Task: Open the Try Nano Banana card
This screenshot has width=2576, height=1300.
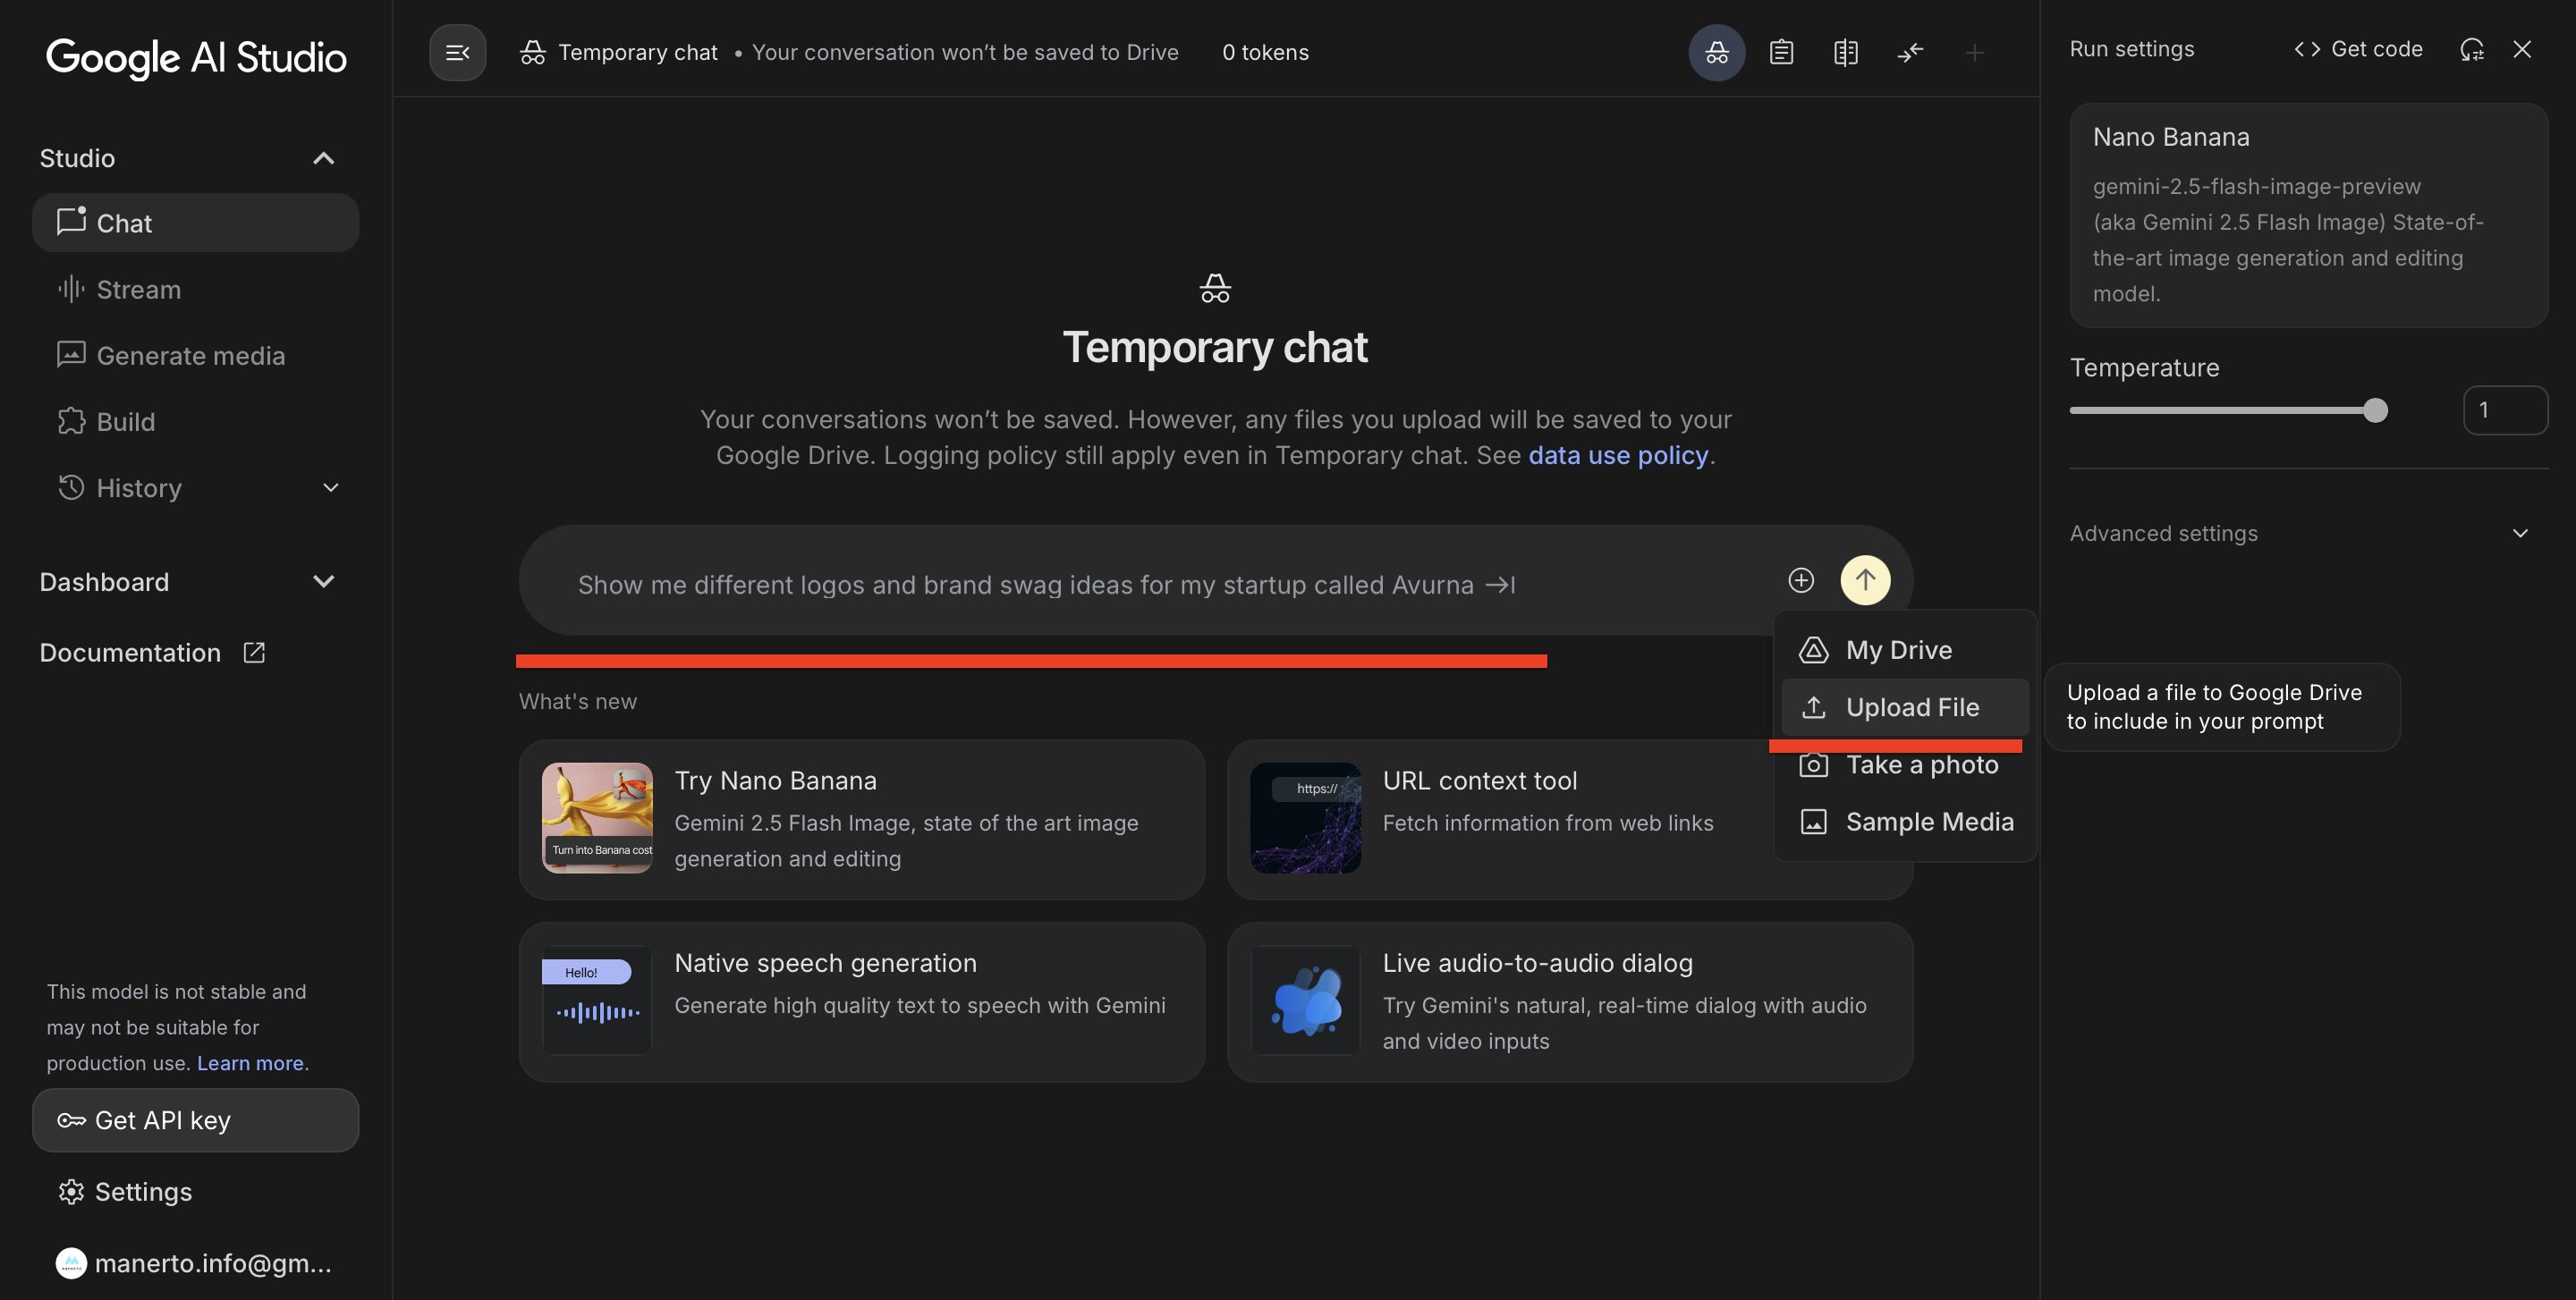Action: tap(861, 819)
